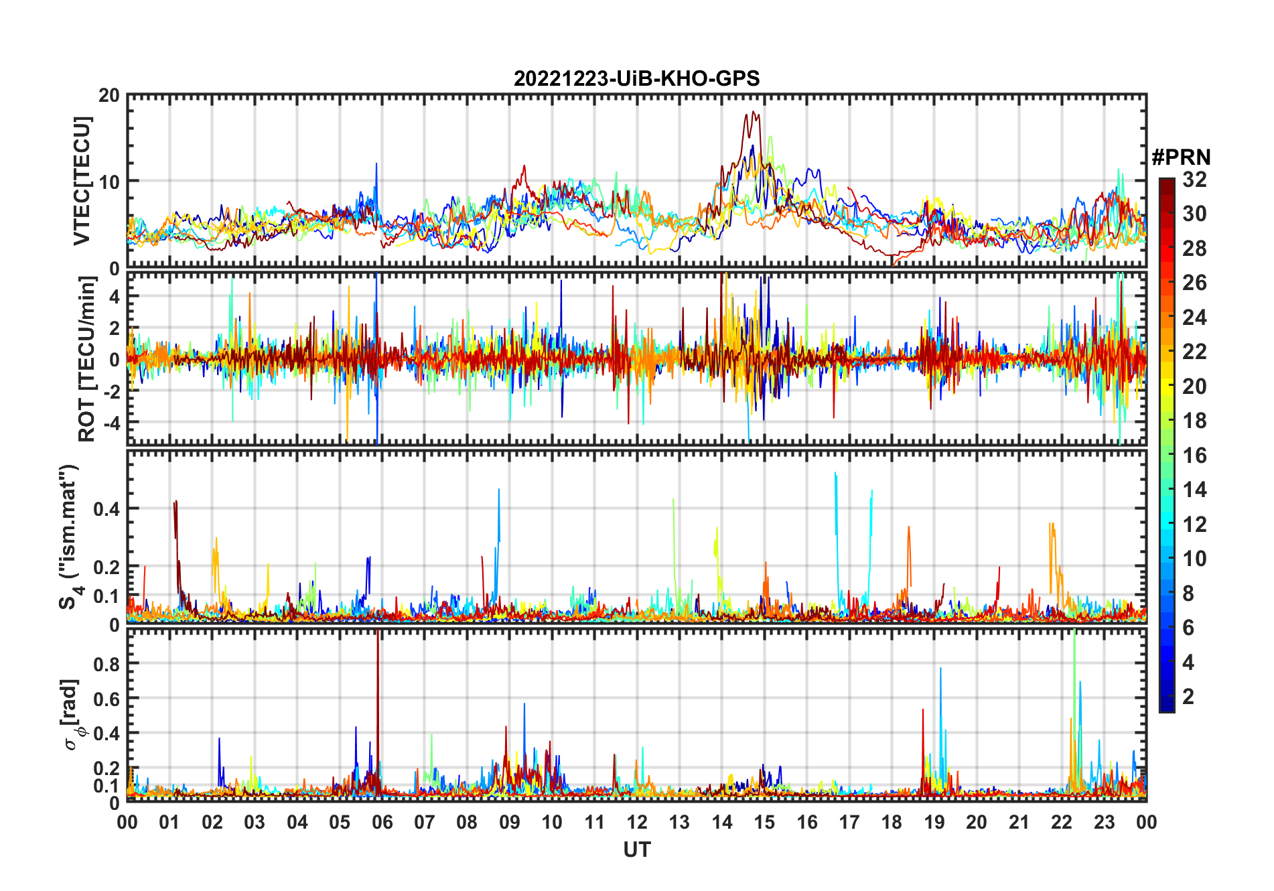Click colorbar tick label 18

(x=1194, y=421)
